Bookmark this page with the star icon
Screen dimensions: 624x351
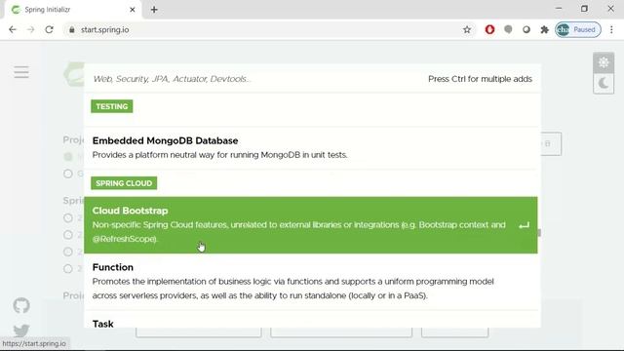coord(467,29)
